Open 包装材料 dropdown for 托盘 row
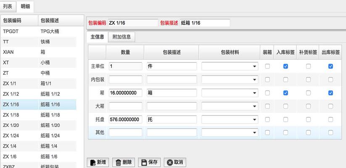The width and height of the screenshot is (346, 168). 230,120
